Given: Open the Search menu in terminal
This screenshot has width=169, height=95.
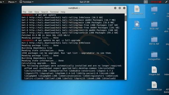Looking at the screenshot, I should coord(45,12).
